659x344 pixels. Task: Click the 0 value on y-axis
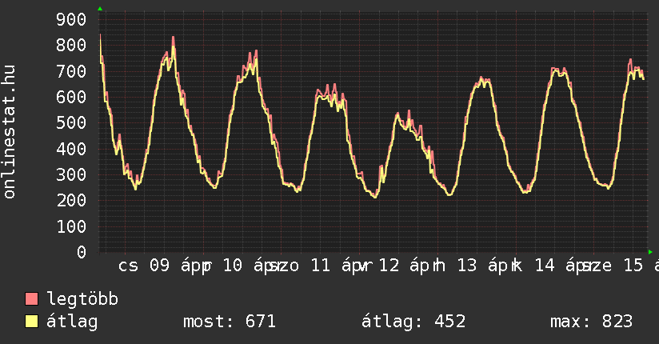(x=81, y=252)
